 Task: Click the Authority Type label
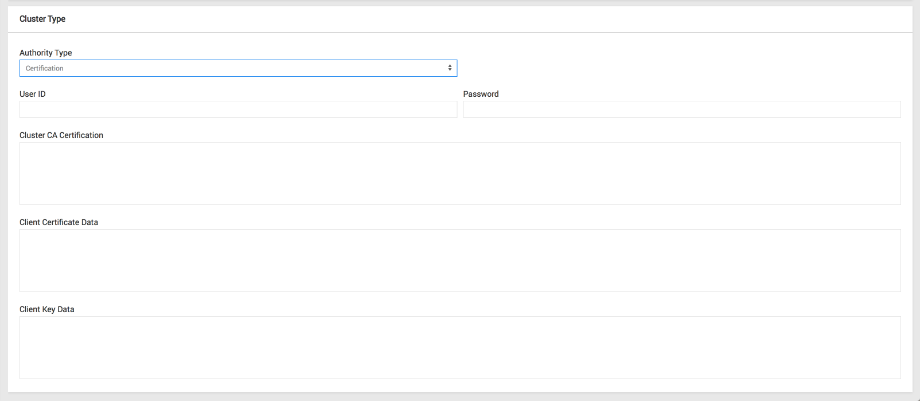point(46,53)
